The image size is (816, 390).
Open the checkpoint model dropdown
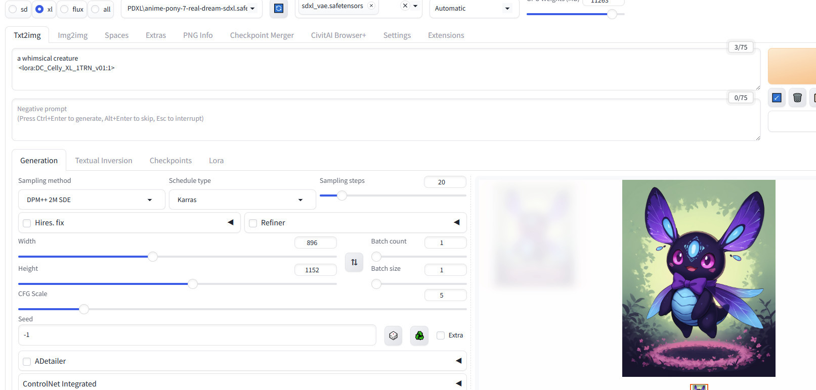191,9
